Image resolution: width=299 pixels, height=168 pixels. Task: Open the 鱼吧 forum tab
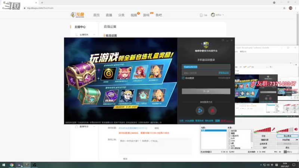point(158,15)
